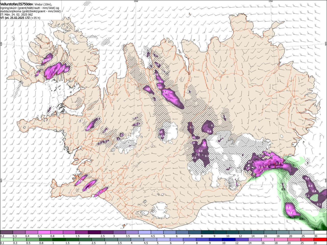Click the initial time line 'IT: Mán. 24. 02. 2025 06Z'

17,15
